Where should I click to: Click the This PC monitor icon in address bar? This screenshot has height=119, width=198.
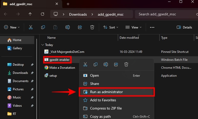pos(56,14)
